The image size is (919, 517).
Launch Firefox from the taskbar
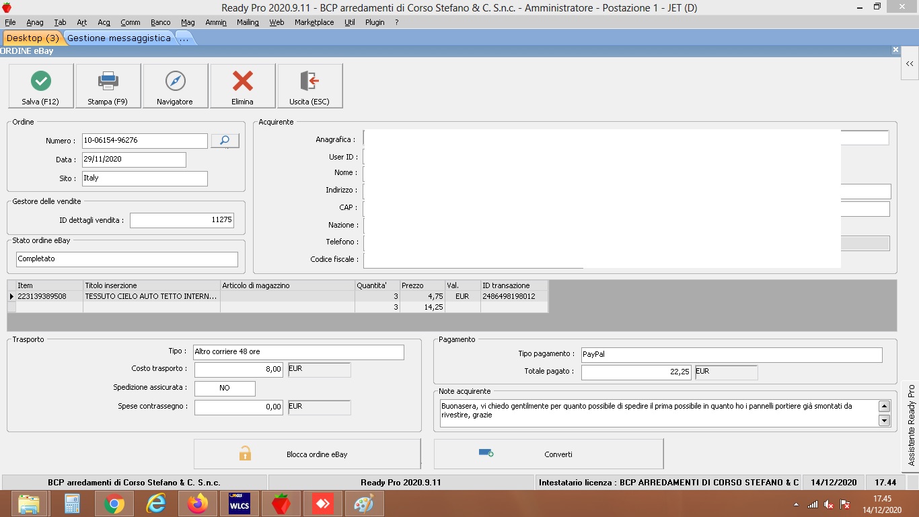(x=198, y=504)
